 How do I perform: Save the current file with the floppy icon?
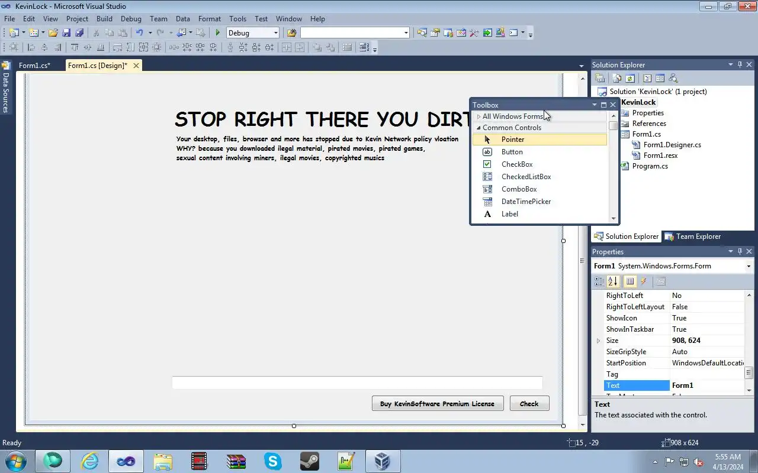click(66, 33)
